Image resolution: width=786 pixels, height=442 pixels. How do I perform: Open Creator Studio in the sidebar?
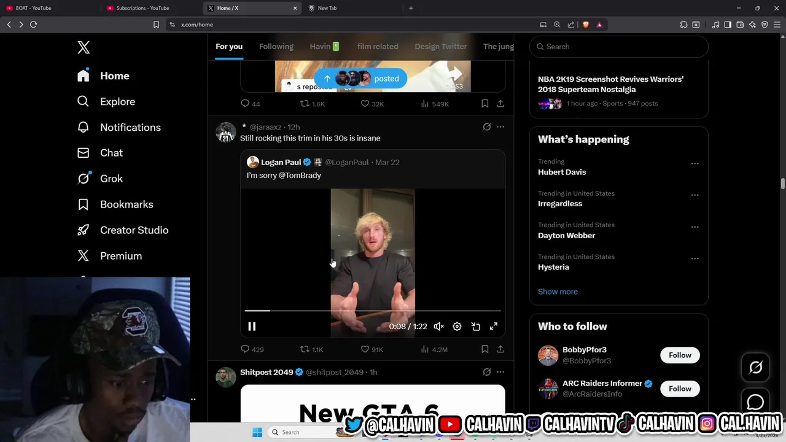122,230
